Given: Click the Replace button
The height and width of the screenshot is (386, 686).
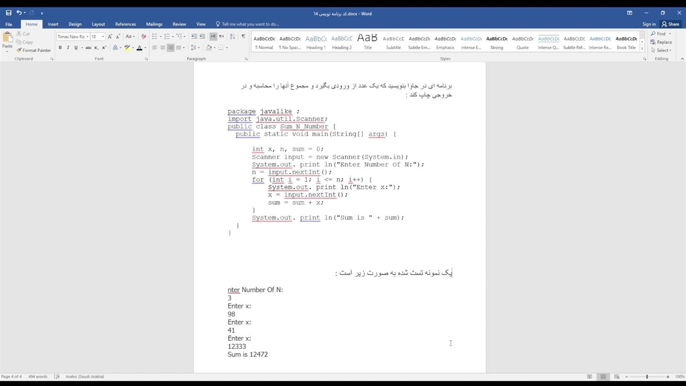Looking at the screenshot, I should [x=661, y=42].
